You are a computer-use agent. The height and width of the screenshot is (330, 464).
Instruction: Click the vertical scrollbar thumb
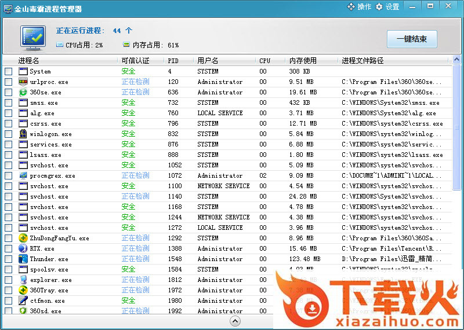click(x=456, y=127)
